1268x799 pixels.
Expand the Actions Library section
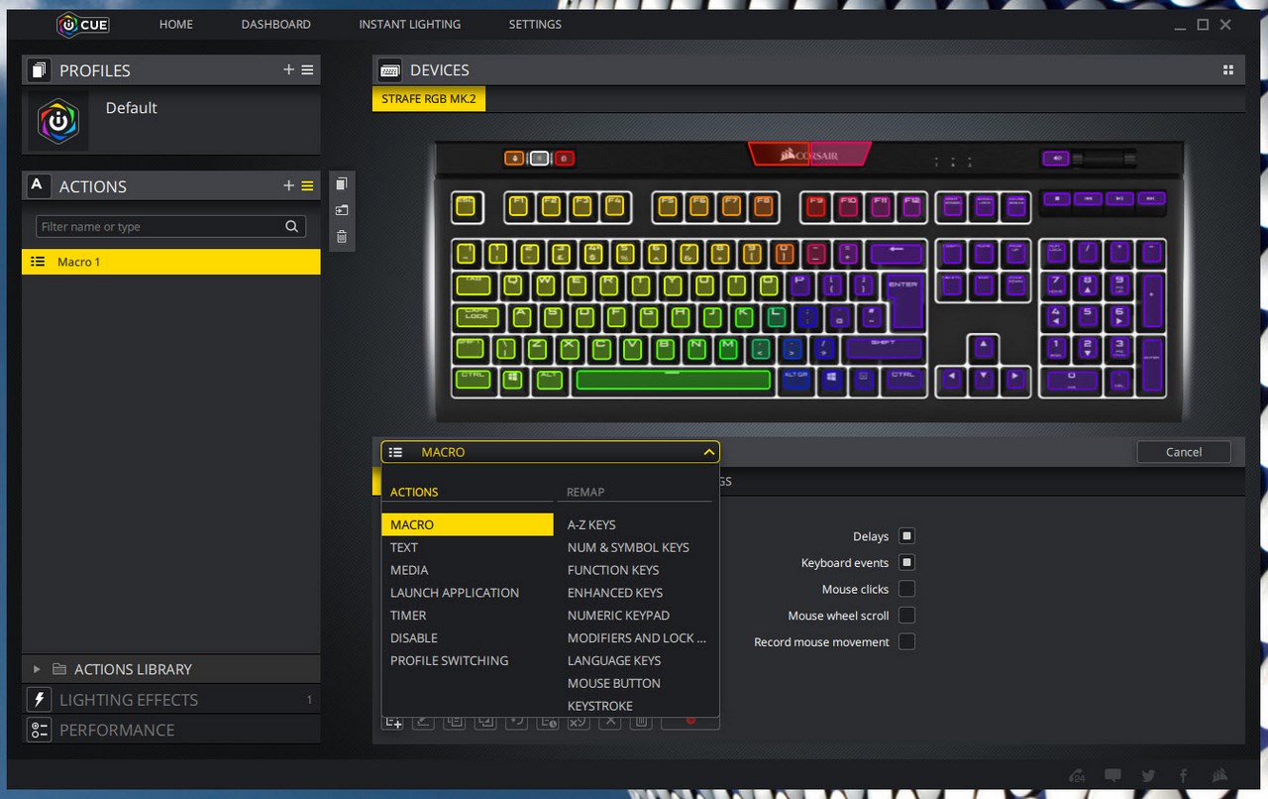pos(38,669)
